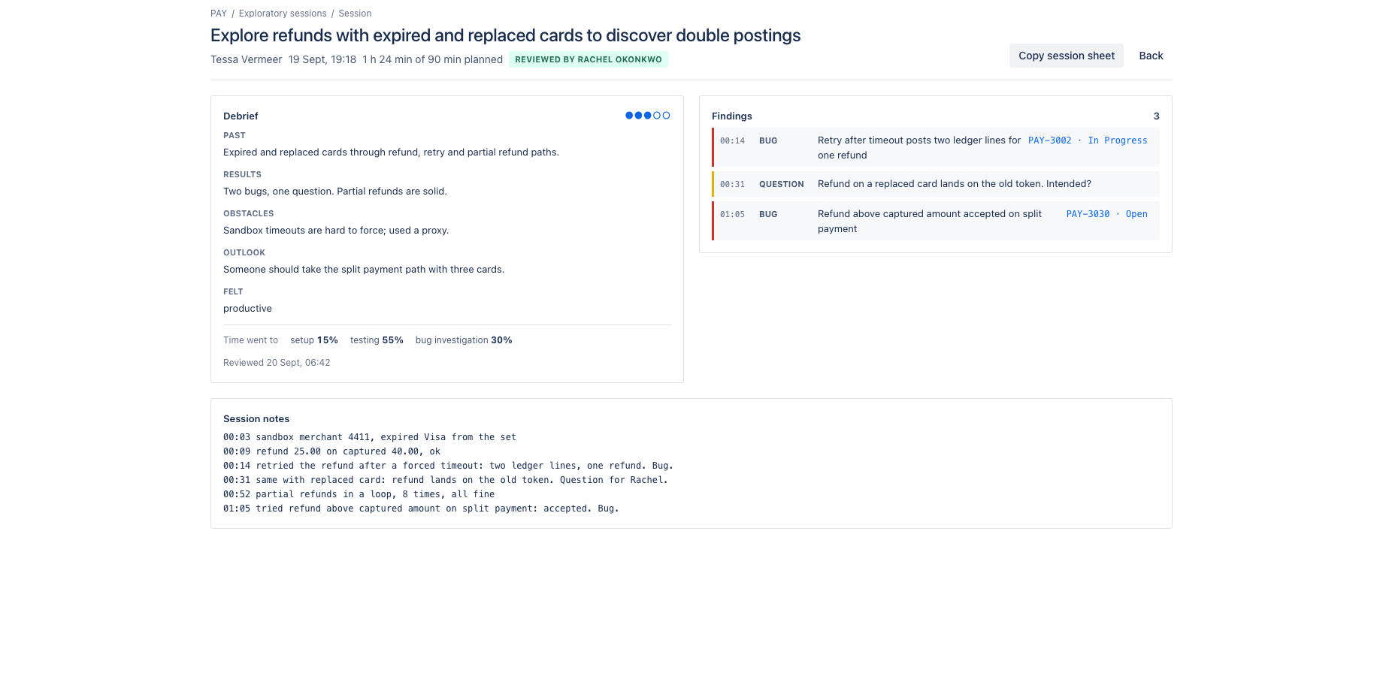Screen dimensions: 1383x676
Task: Click the author name Tessa Vermeer
Action: point(247,59)
